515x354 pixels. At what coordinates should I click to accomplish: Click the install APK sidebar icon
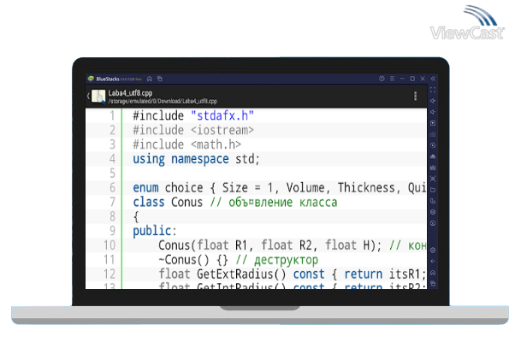coord(433,156)
